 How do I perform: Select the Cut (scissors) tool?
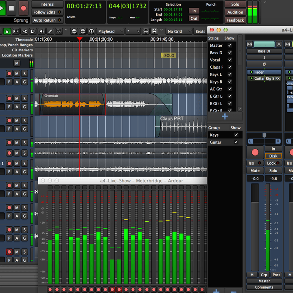24,31
